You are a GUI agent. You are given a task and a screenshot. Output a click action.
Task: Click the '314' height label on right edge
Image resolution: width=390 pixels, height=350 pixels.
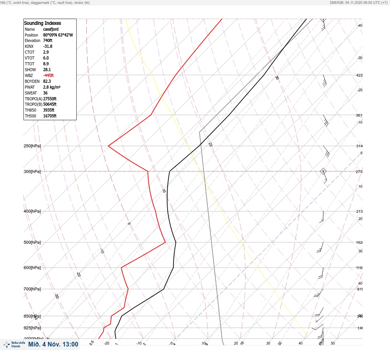click(x=359, y=146)
